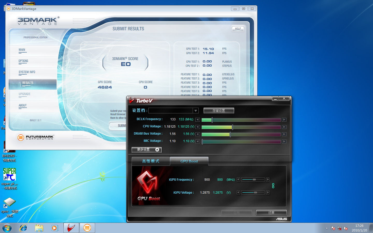Expand the more settings button in TurboV
This screenshot has width=373, height=233.
146,150
